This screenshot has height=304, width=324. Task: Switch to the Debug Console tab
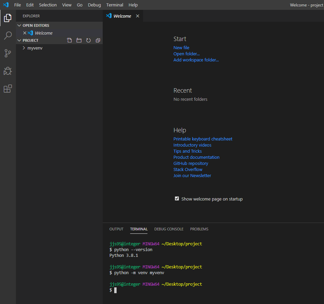point(169,229)
